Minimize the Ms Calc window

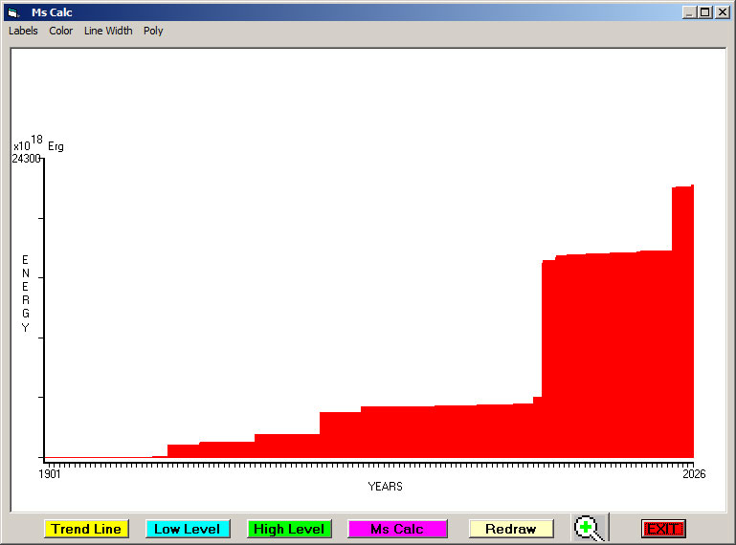[x=689, y=12]
